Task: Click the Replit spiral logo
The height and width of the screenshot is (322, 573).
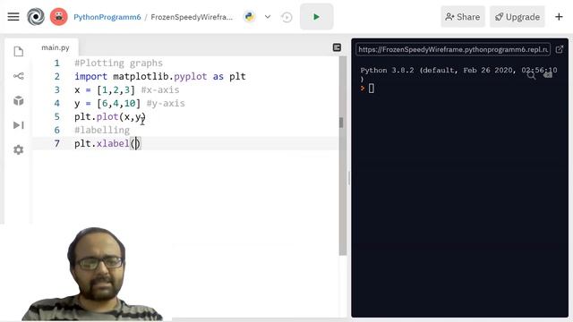Action: 36,17
